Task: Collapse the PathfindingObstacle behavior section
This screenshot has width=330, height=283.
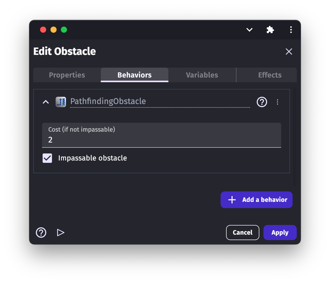Action: pos(46,102)
